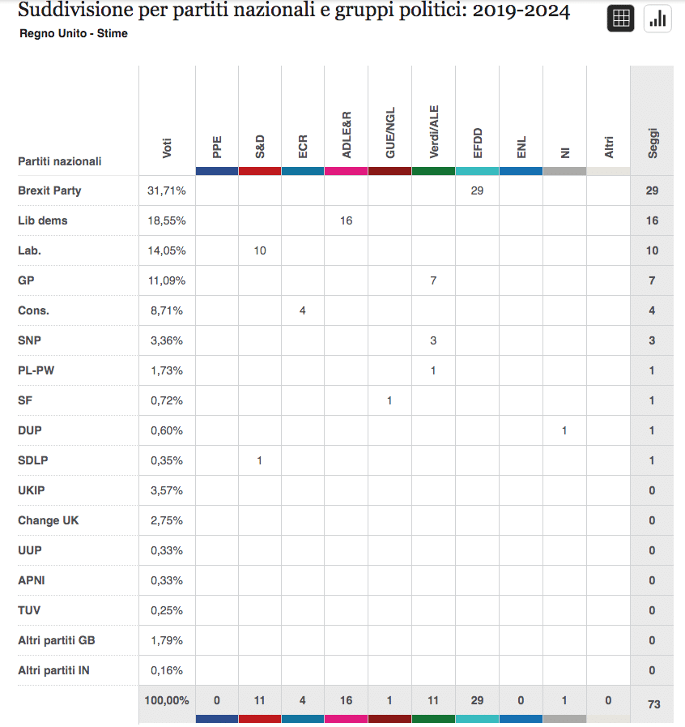Click the Seggi column header
685x727 pixels.
(x=653, y=143)
